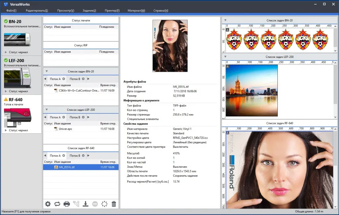The height and width of the screenshot is (215, 339).
Task: Click the printer icon in bottom toolbar
Action: pos(67,204)
